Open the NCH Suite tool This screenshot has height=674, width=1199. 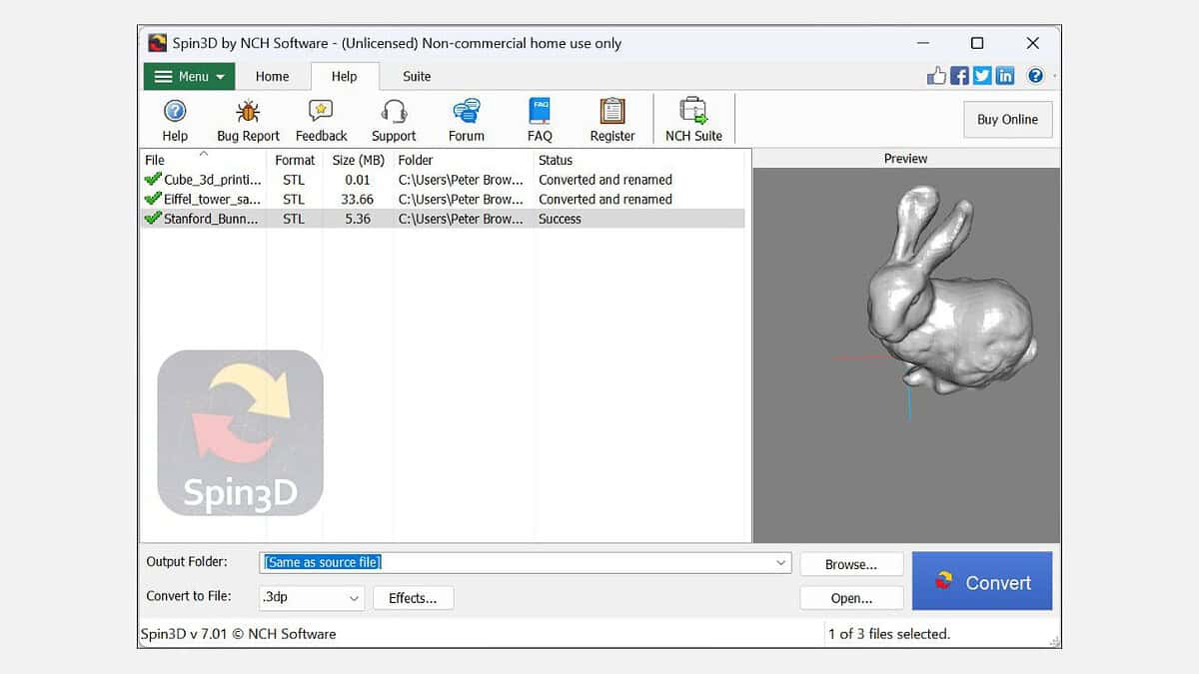pos(693,120)
